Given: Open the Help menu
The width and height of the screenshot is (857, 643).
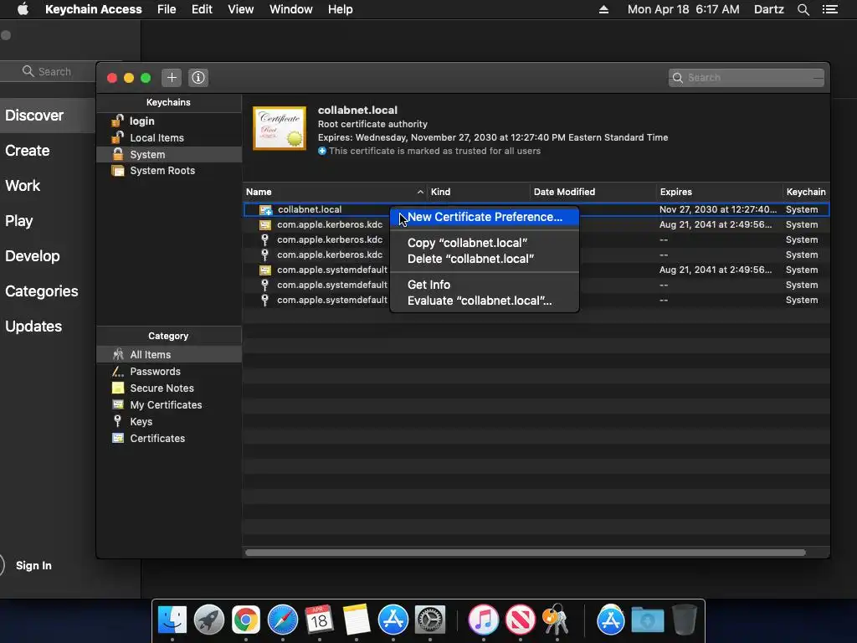Looking at the screenshot, I should click(x=340, y=9).
